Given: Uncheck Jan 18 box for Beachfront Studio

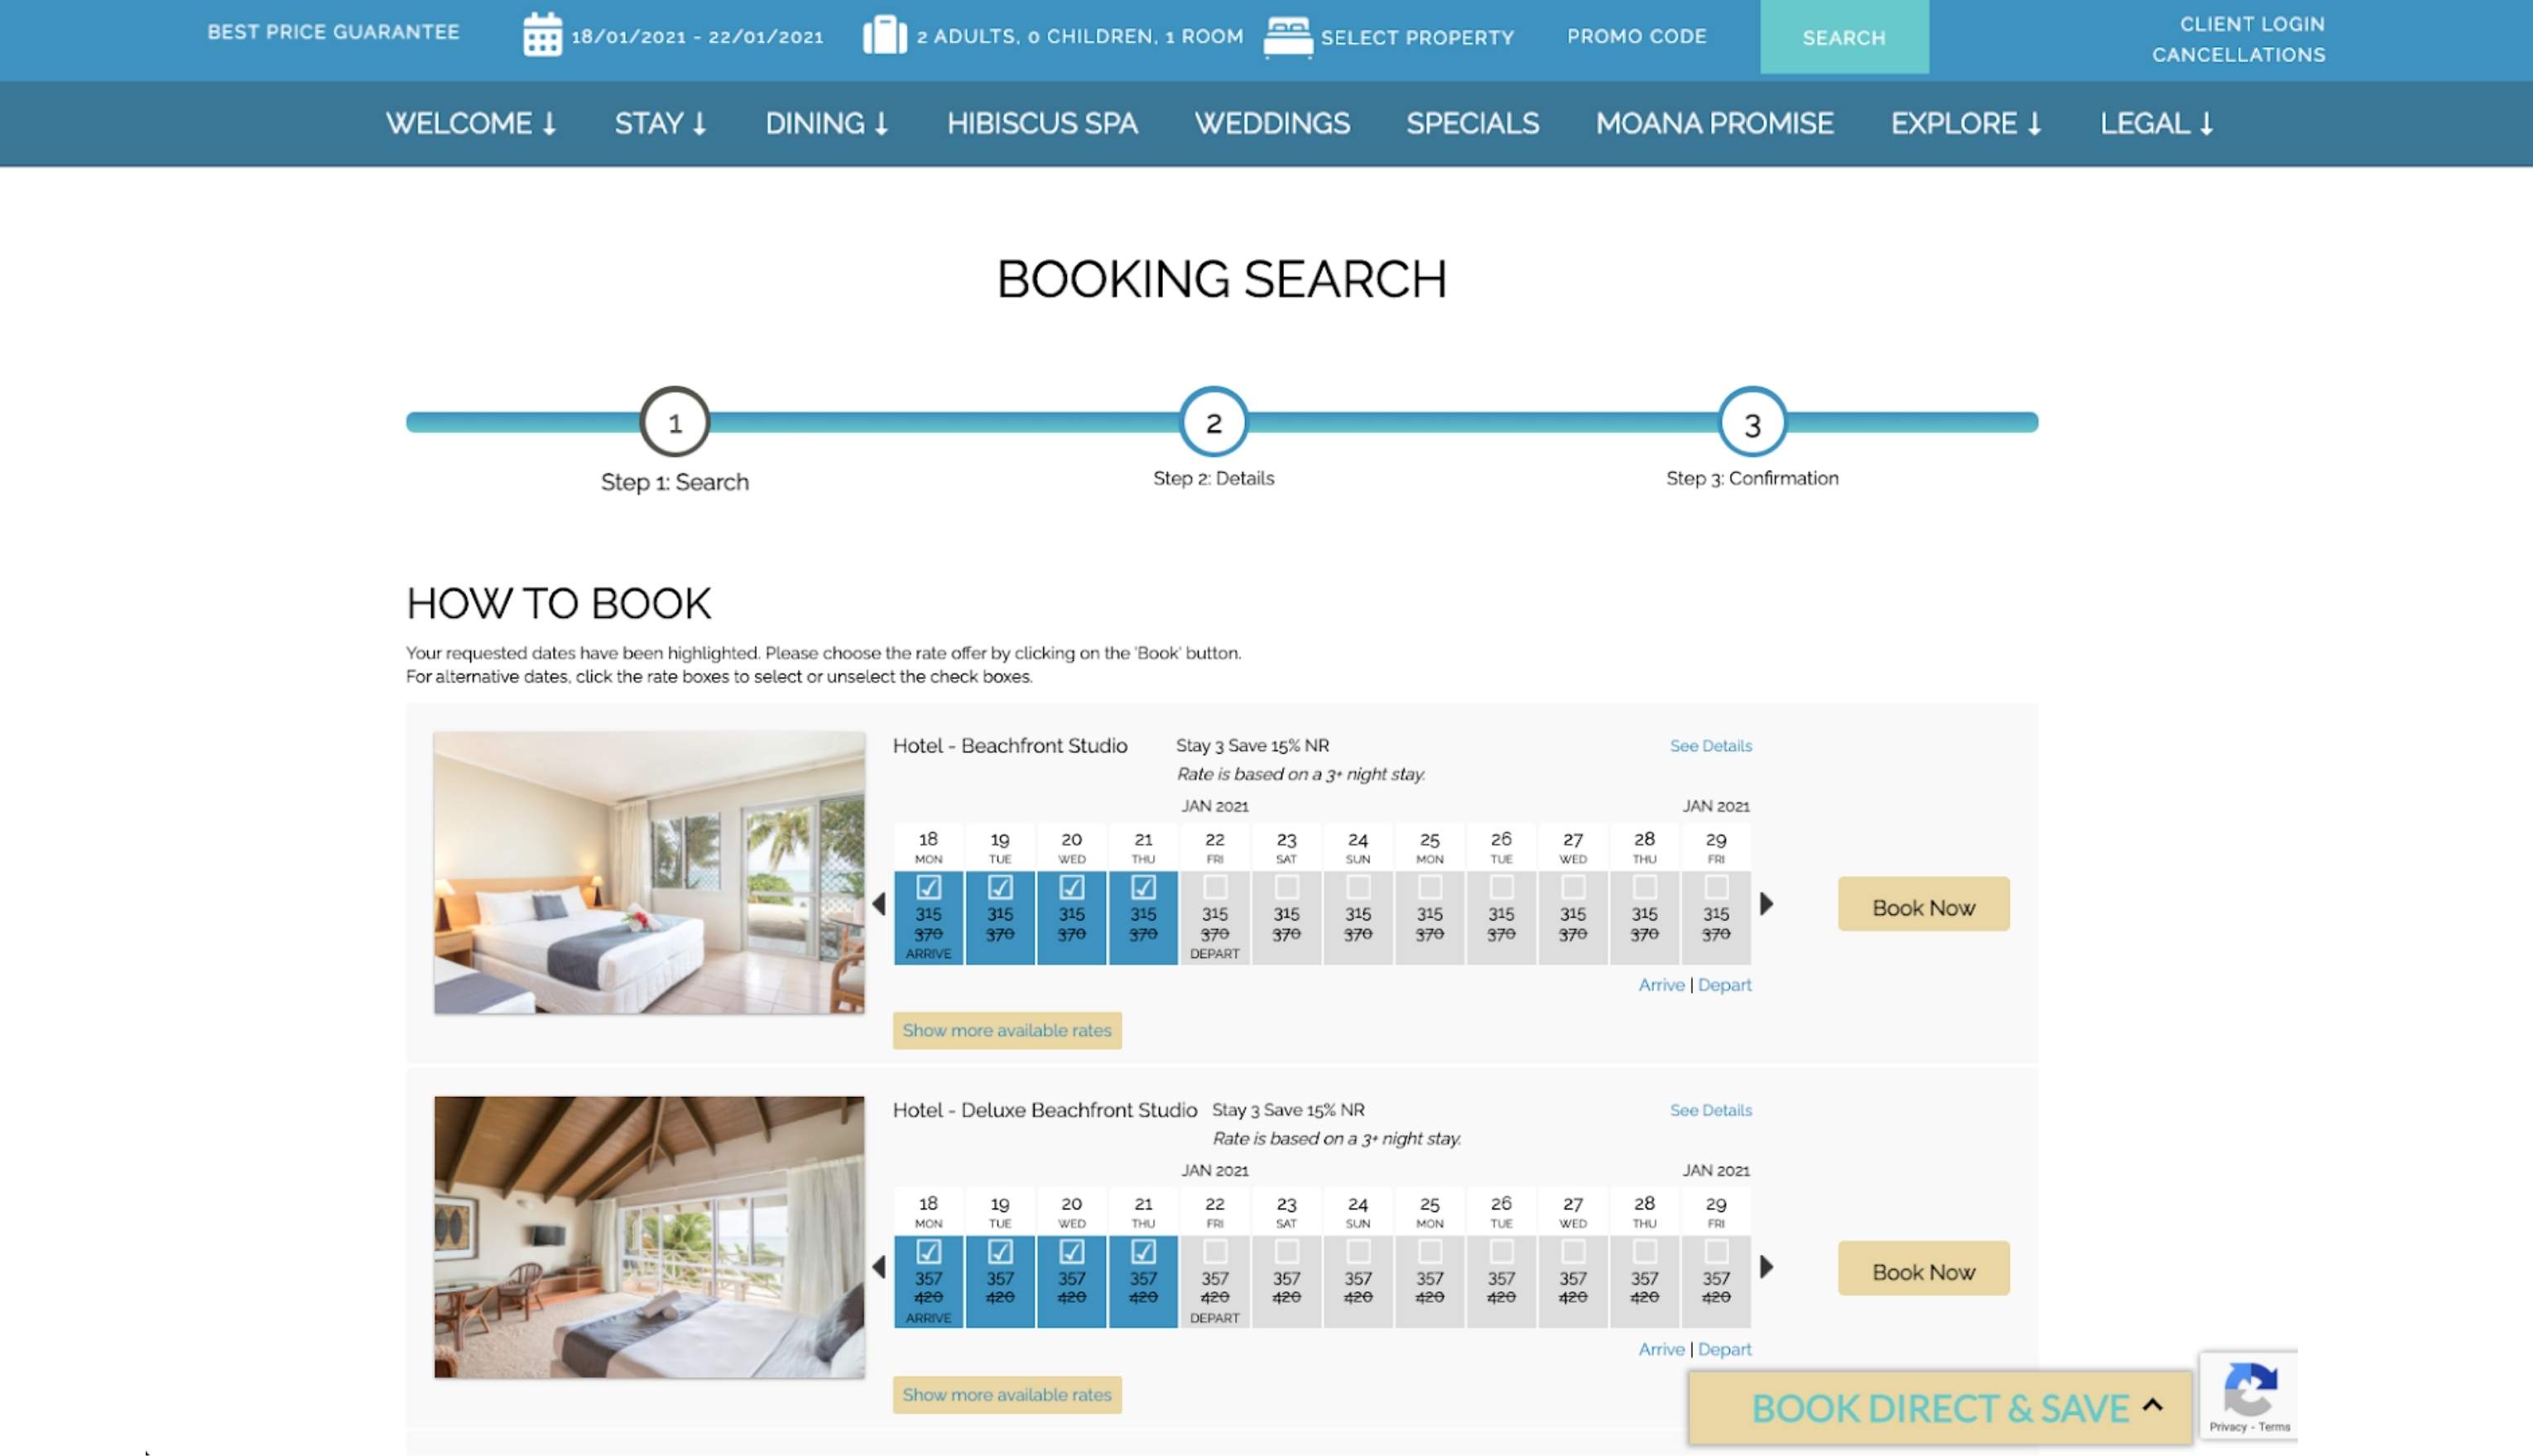Looking at the screenshot, I should 929,887.
